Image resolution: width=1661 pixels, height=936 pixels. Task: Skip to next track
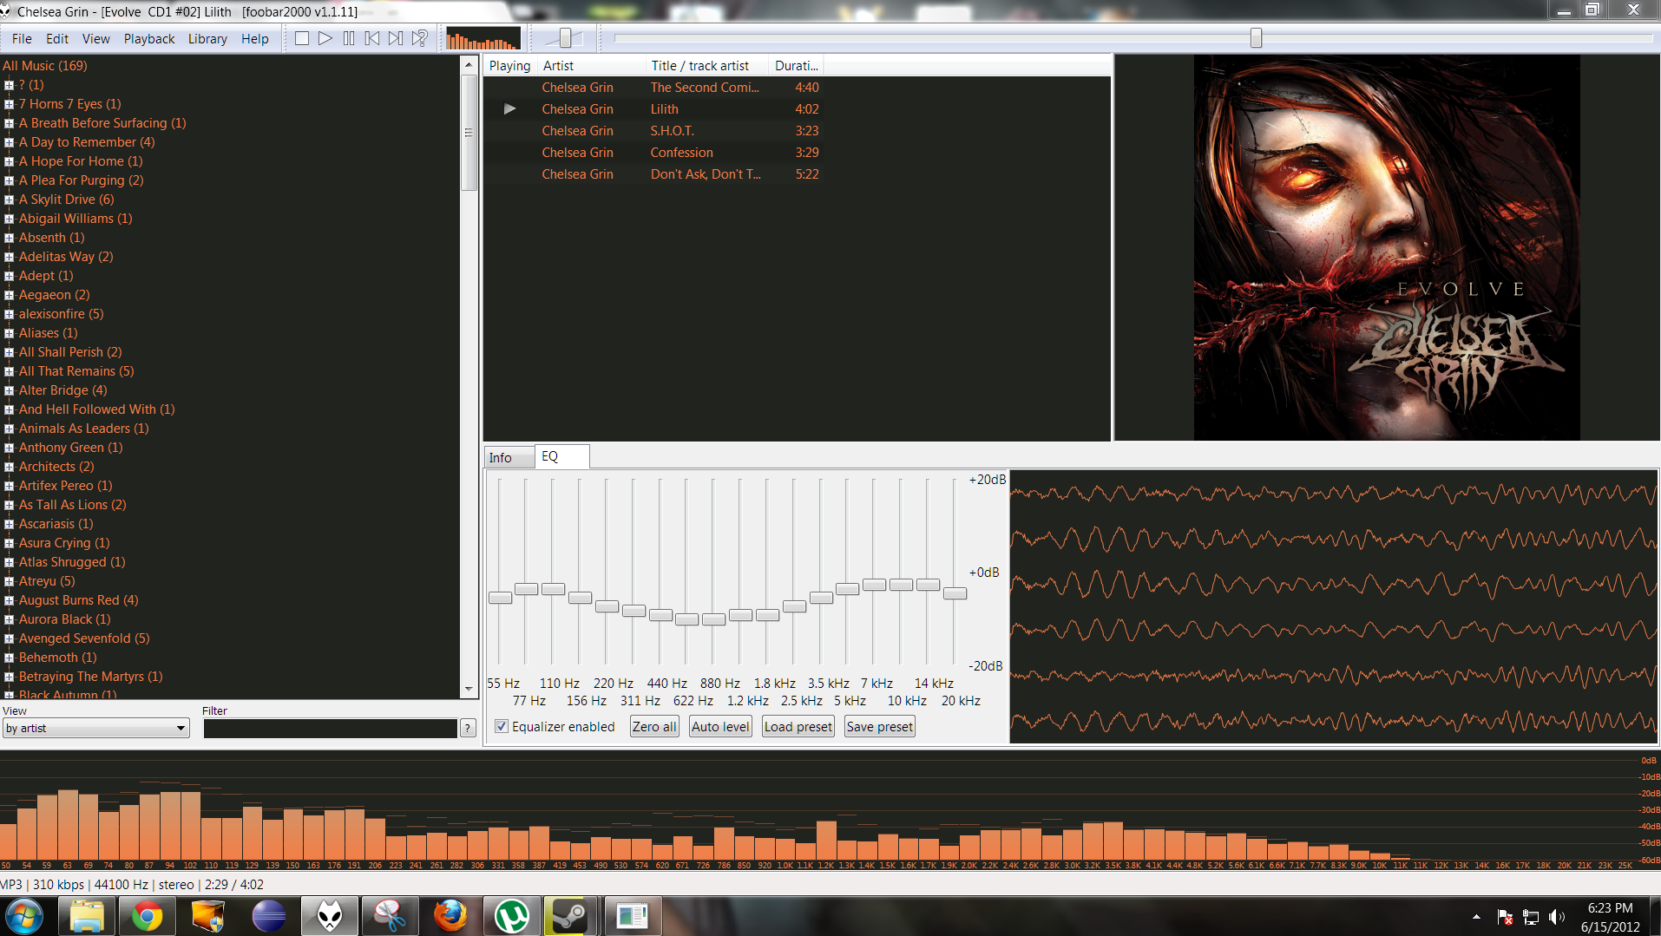[x=396, y=38]
